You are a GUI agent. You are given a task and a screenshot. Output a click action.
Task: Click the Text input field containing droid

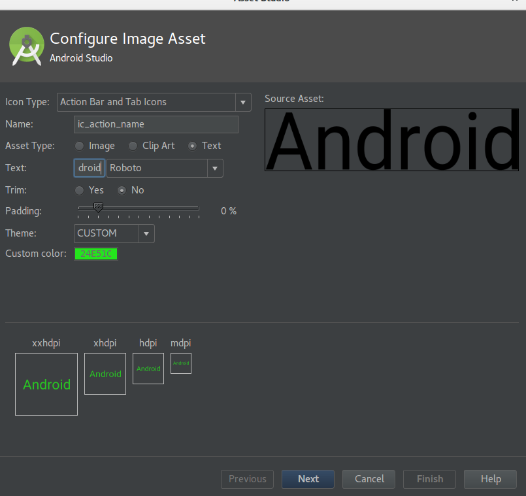90,168
